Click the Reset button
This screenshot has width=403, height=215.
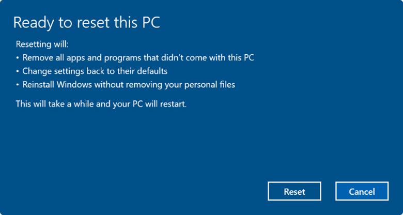coord(295,191)
